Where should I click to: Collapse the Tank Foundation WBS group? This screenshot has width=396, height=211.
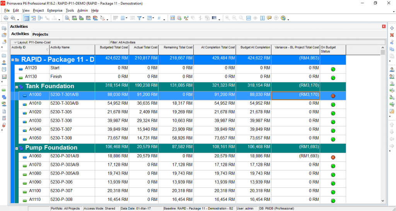[17, 87]
